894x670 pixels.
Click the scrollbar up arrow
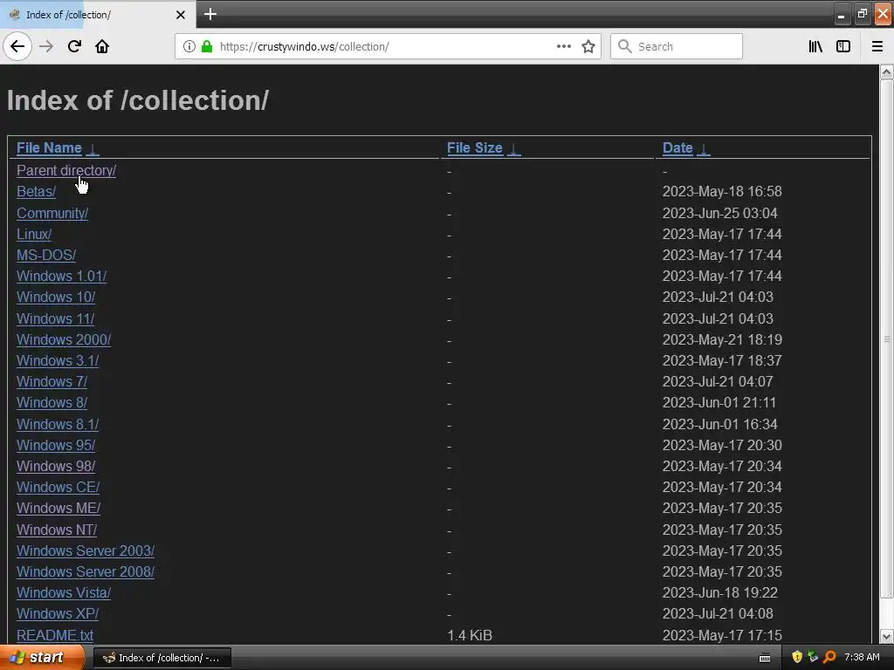pos(887,72)
